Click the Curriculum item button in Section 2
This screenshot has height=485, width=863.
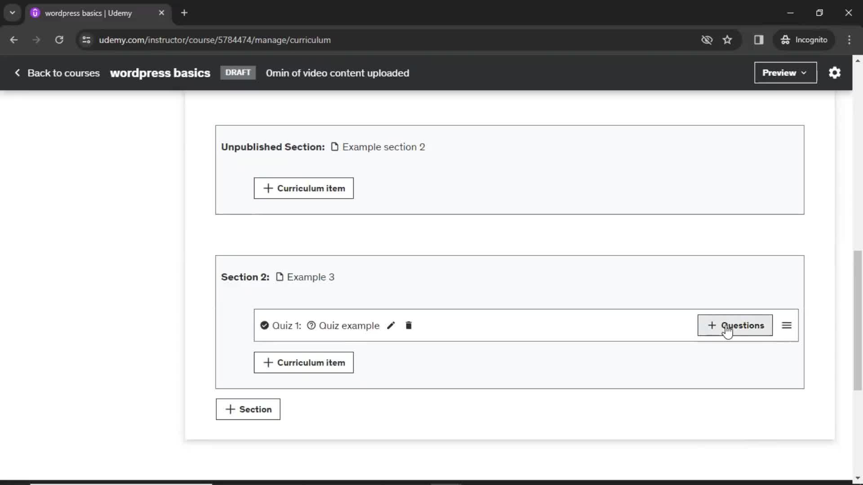click(x=304, y=362)
